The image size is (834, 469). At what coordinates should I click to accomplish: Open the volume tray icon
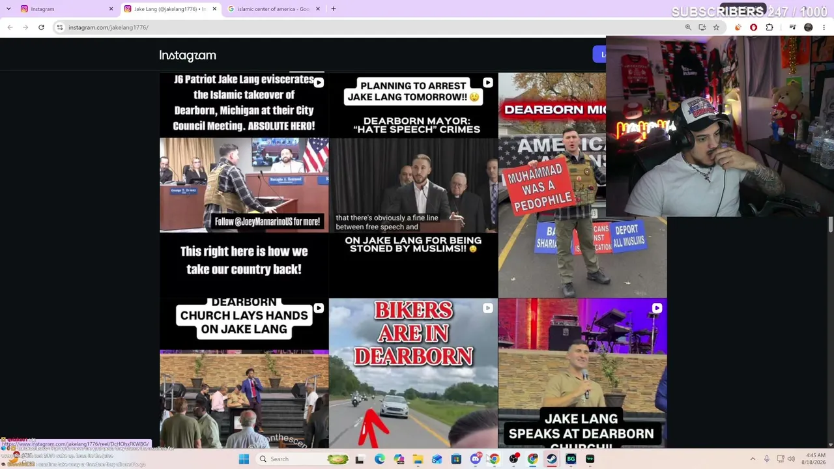(792, 459)
